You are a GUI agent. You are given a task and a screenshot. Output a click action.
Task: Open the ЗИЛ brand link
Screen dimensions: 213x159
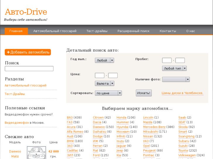click(x=70, y=155)
